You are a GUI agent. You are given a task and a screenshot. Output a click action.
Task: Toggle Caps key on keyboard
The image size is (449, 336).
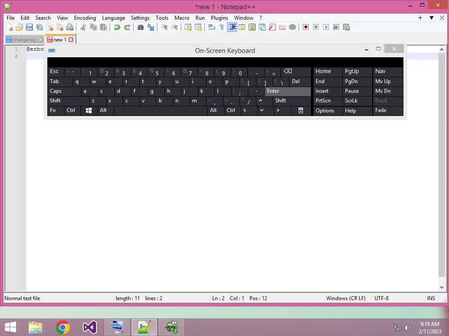coord(64,91)
